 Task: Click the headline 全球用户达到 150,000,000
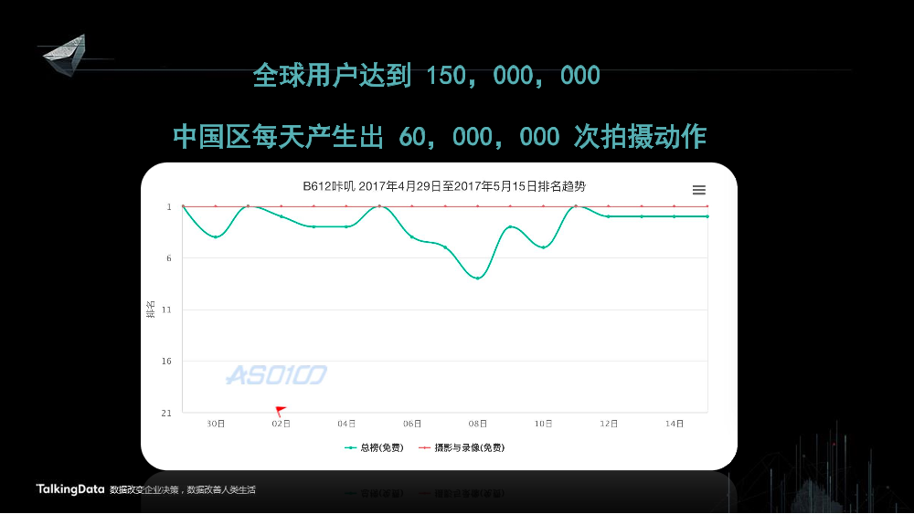coord(427,76)
